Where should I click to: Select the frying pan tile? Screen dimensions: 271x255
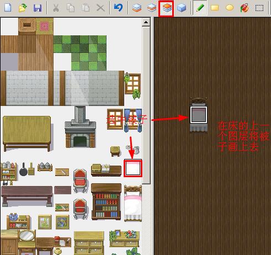coord(23,169)
